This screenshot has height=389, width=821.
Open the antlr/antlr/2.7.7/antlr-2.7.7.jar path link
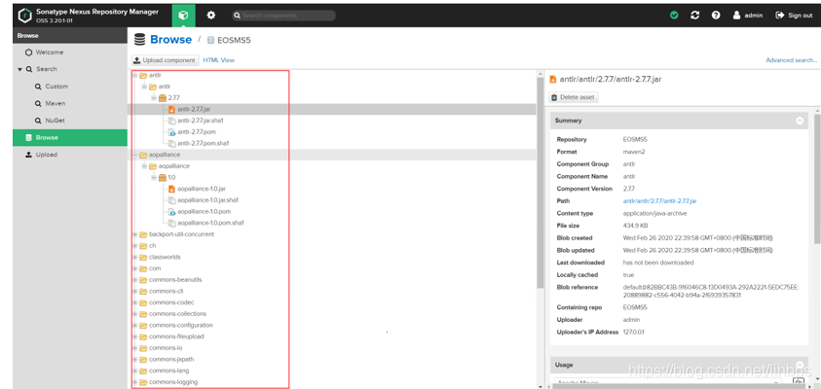click(659, 200)
